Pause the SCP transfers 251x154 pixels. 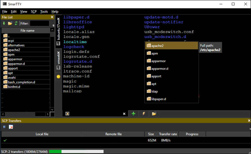pyautogui.click(x=4, y=127)
